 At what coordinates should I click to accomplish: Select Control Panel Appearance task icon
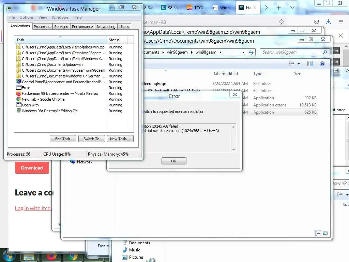19,82
